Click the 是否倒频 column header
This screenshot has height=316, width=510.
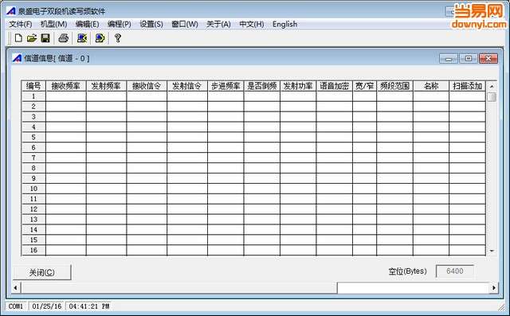coord(262,86)
